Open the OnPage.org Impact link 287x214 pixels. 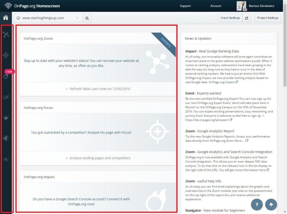point(222,82)
